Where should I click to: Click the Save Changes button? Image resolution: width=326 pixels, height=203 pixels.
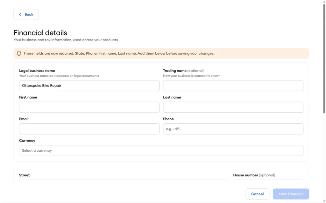point(291,194)
